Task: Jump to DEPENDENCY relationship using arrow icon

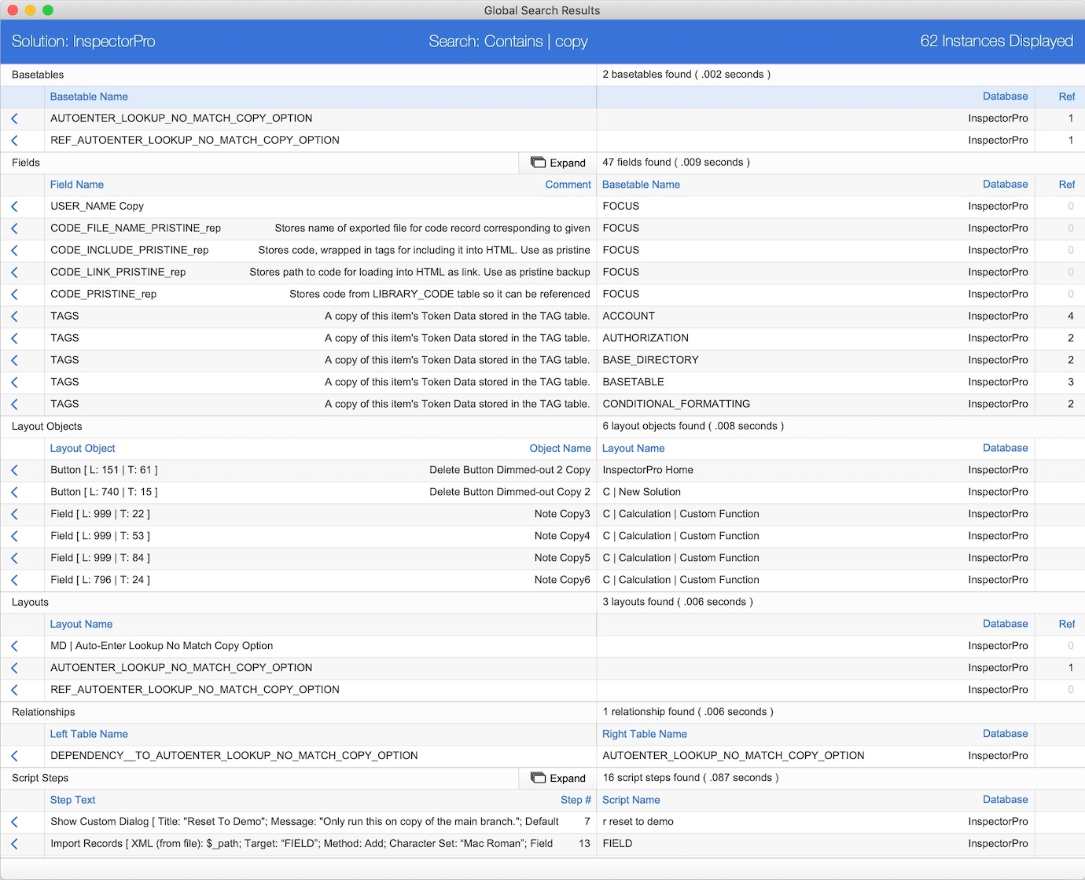Action: click(x=14, y=756)
